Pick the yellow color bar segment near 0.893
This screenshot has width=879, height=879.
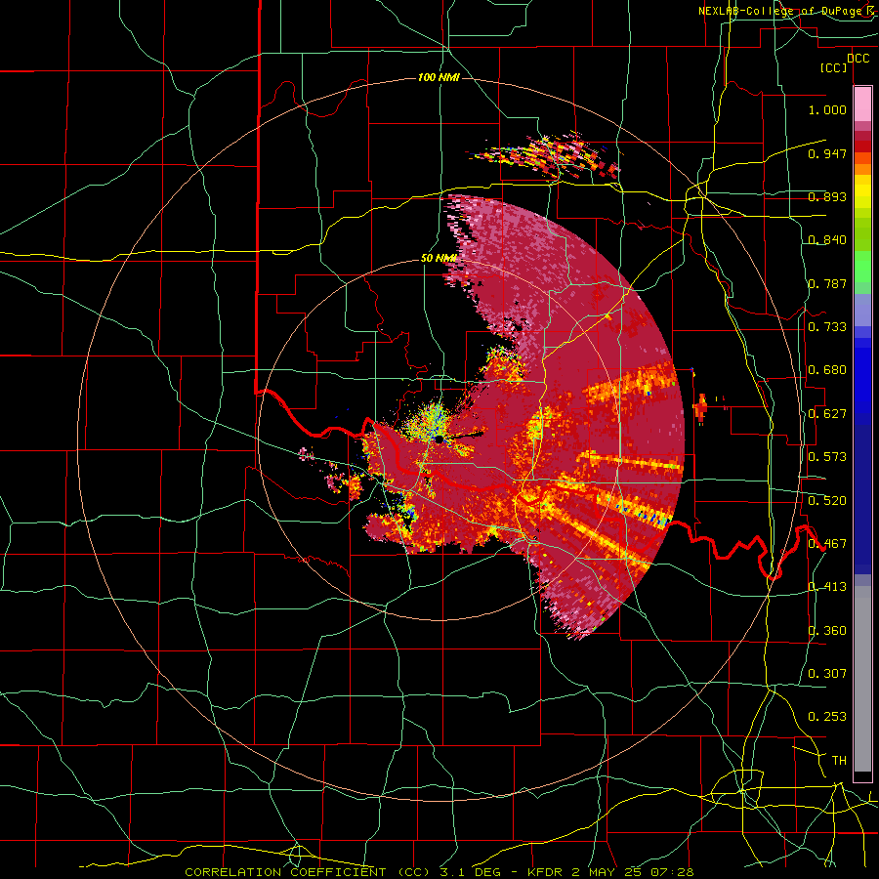click(x=862, y=196)
